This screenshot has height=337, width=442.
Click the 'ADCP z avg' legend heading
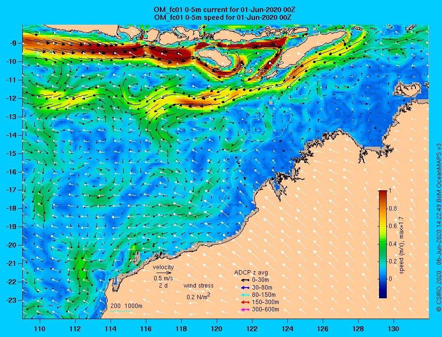251,273
